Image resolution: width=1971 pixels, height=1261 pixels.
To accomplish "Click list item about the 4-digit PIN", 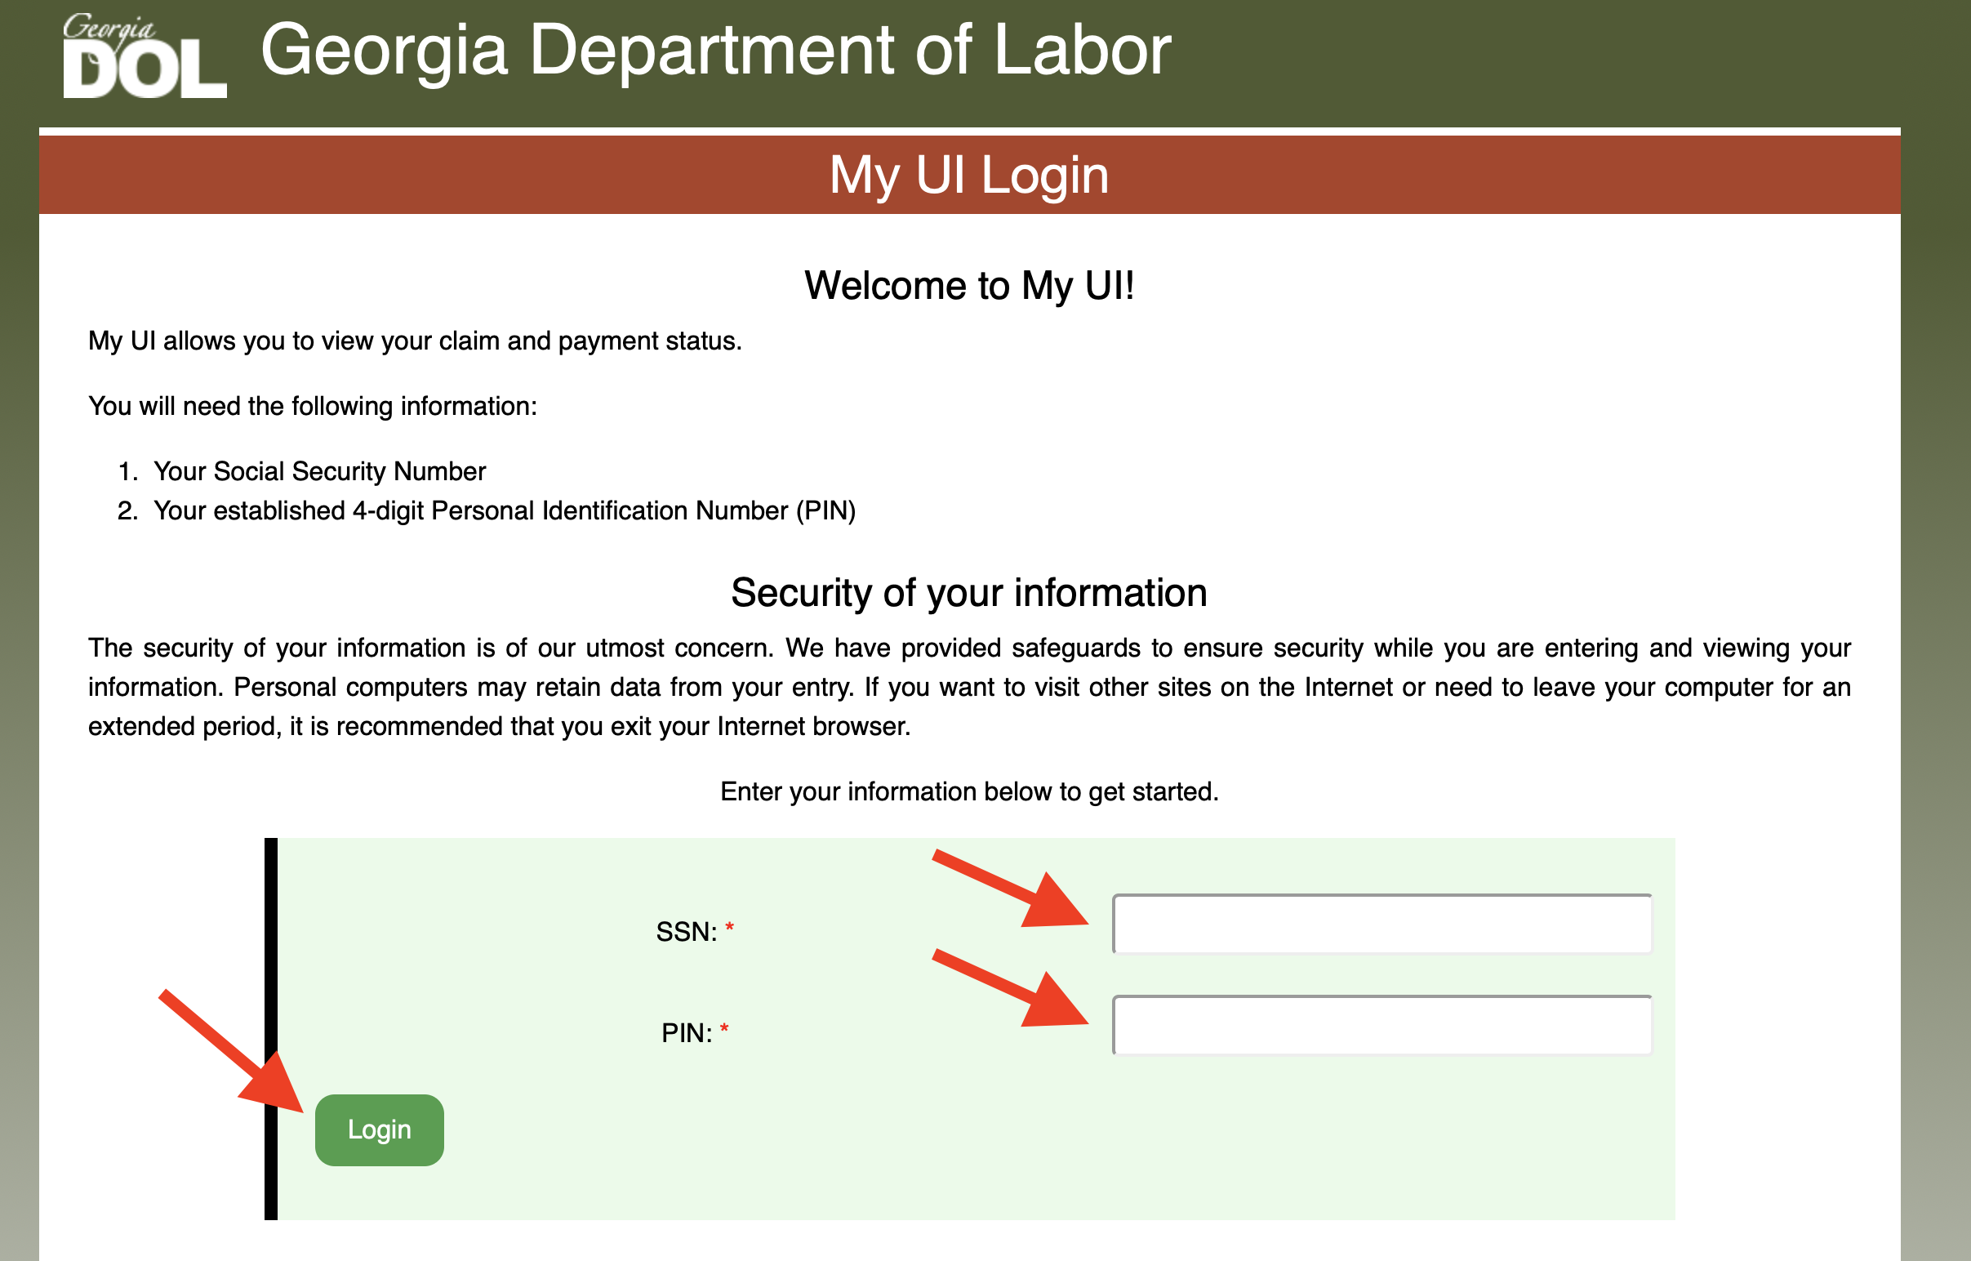I will (505, 511).
